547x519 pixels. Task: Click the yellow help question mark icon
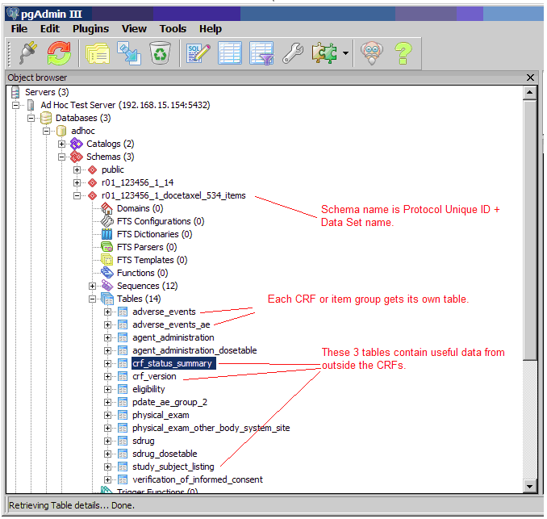(403, 53)
